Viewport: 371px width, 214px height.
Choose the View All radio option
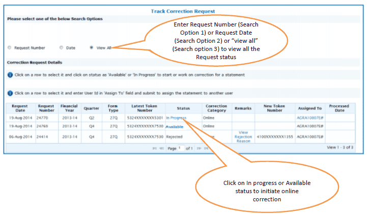click(91, 48)
